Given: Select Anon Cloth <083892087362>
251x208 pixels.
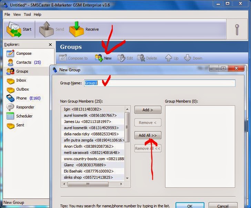Looking at the screenshot, I should (93, 146).
